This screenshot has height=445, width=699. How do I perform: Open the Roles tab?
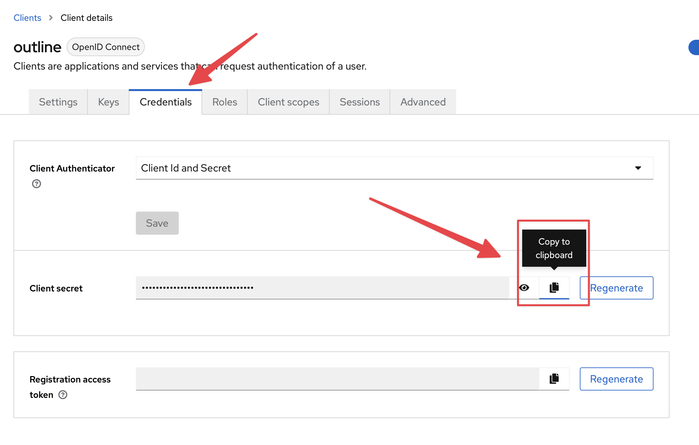(225, 102)
